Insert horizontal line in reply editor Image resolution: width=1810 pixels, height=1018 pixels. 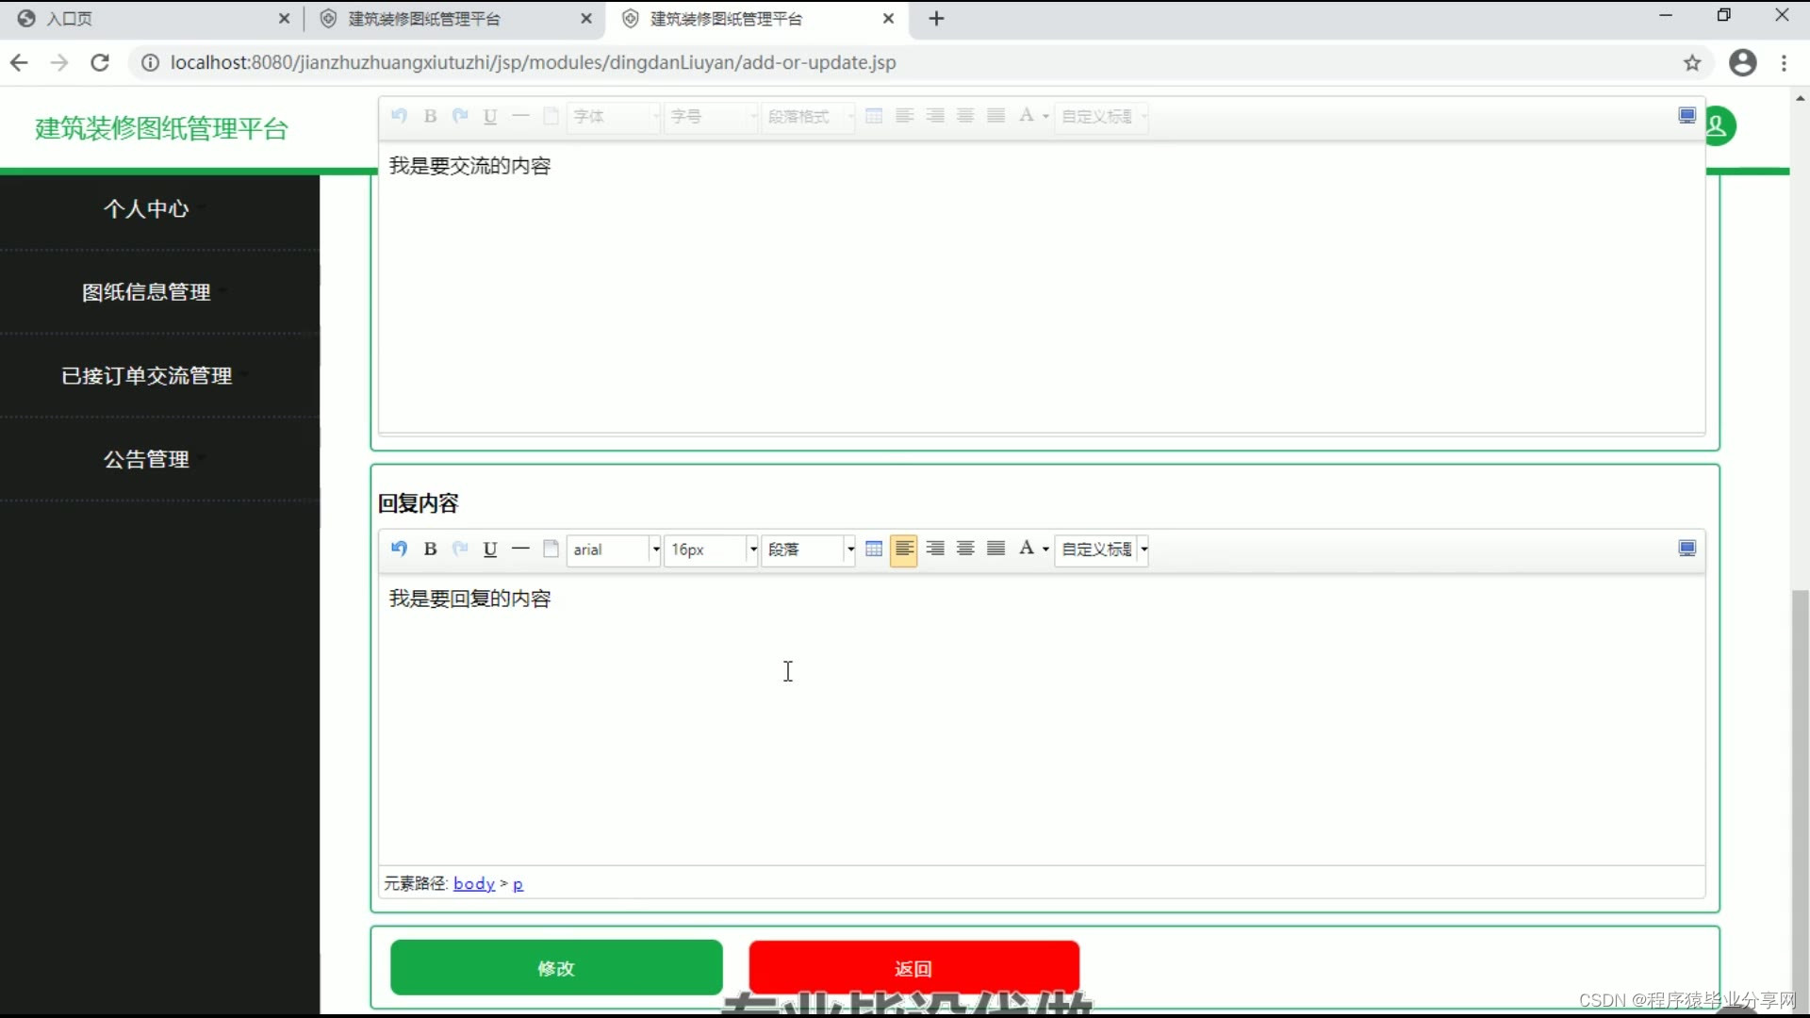520,549
